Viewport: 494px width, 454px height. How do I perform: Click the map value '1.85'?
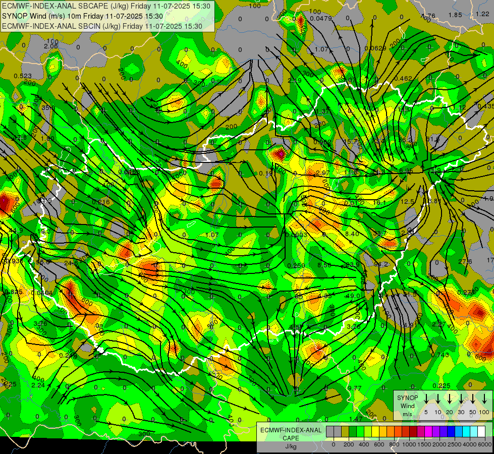coord(455,15)
